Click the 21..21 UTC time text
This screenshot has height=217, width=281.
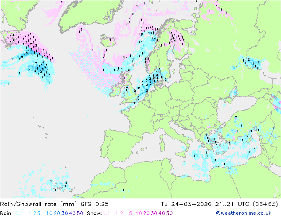point(232,204)
